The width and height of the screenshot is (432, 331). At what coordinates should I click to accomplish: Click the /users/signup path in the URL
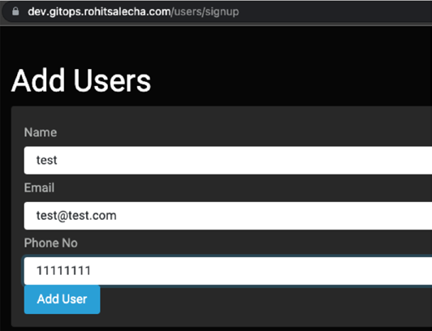[205, 12]
